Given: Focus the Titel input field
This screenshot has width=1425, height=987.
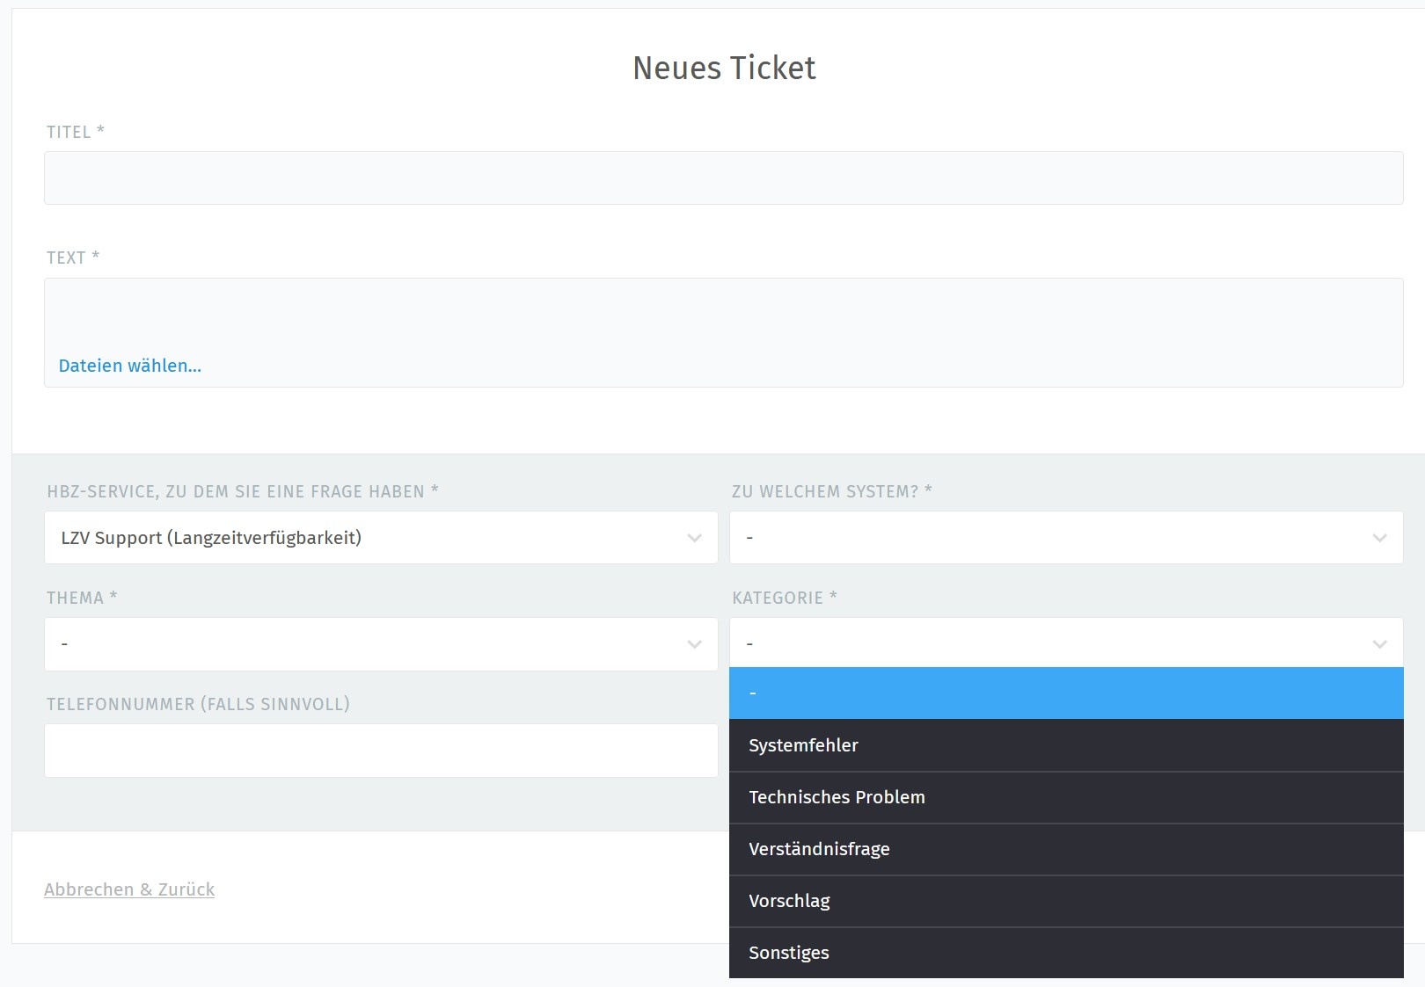Looking at the screenshot, I should pyautogui.click(x=723, y=178).
